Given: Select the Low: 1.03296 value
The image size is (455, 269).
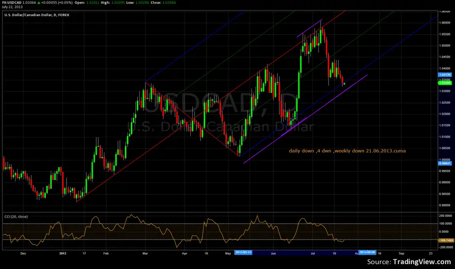Looking at the screenshot, I should pos(138,2).
